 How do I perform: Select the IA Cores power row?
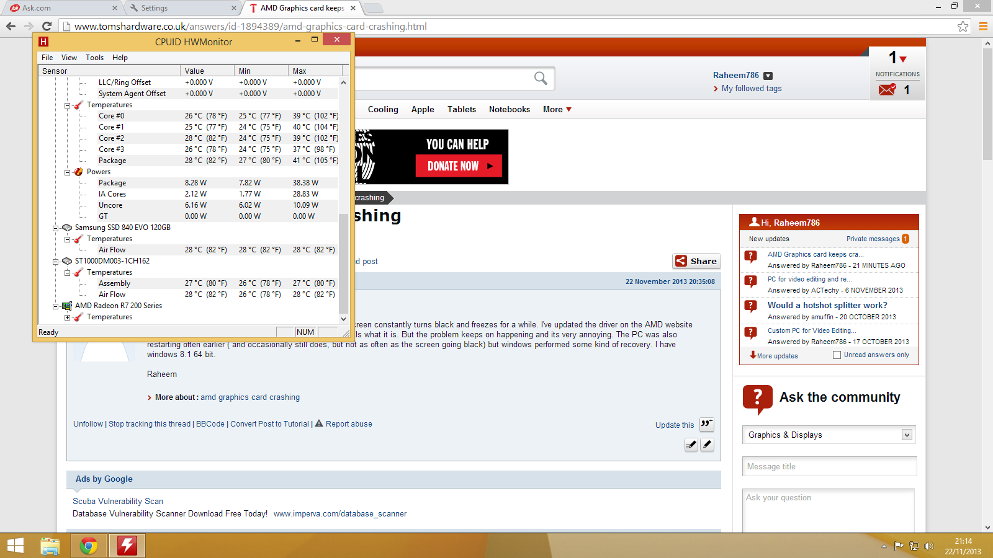(189, 194)
